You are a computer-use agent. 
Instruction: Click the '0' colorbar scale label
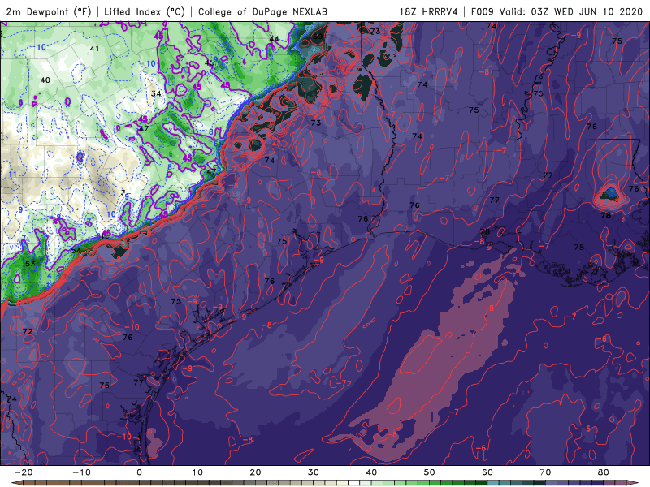pyautogui.click(x=139, y=472)
